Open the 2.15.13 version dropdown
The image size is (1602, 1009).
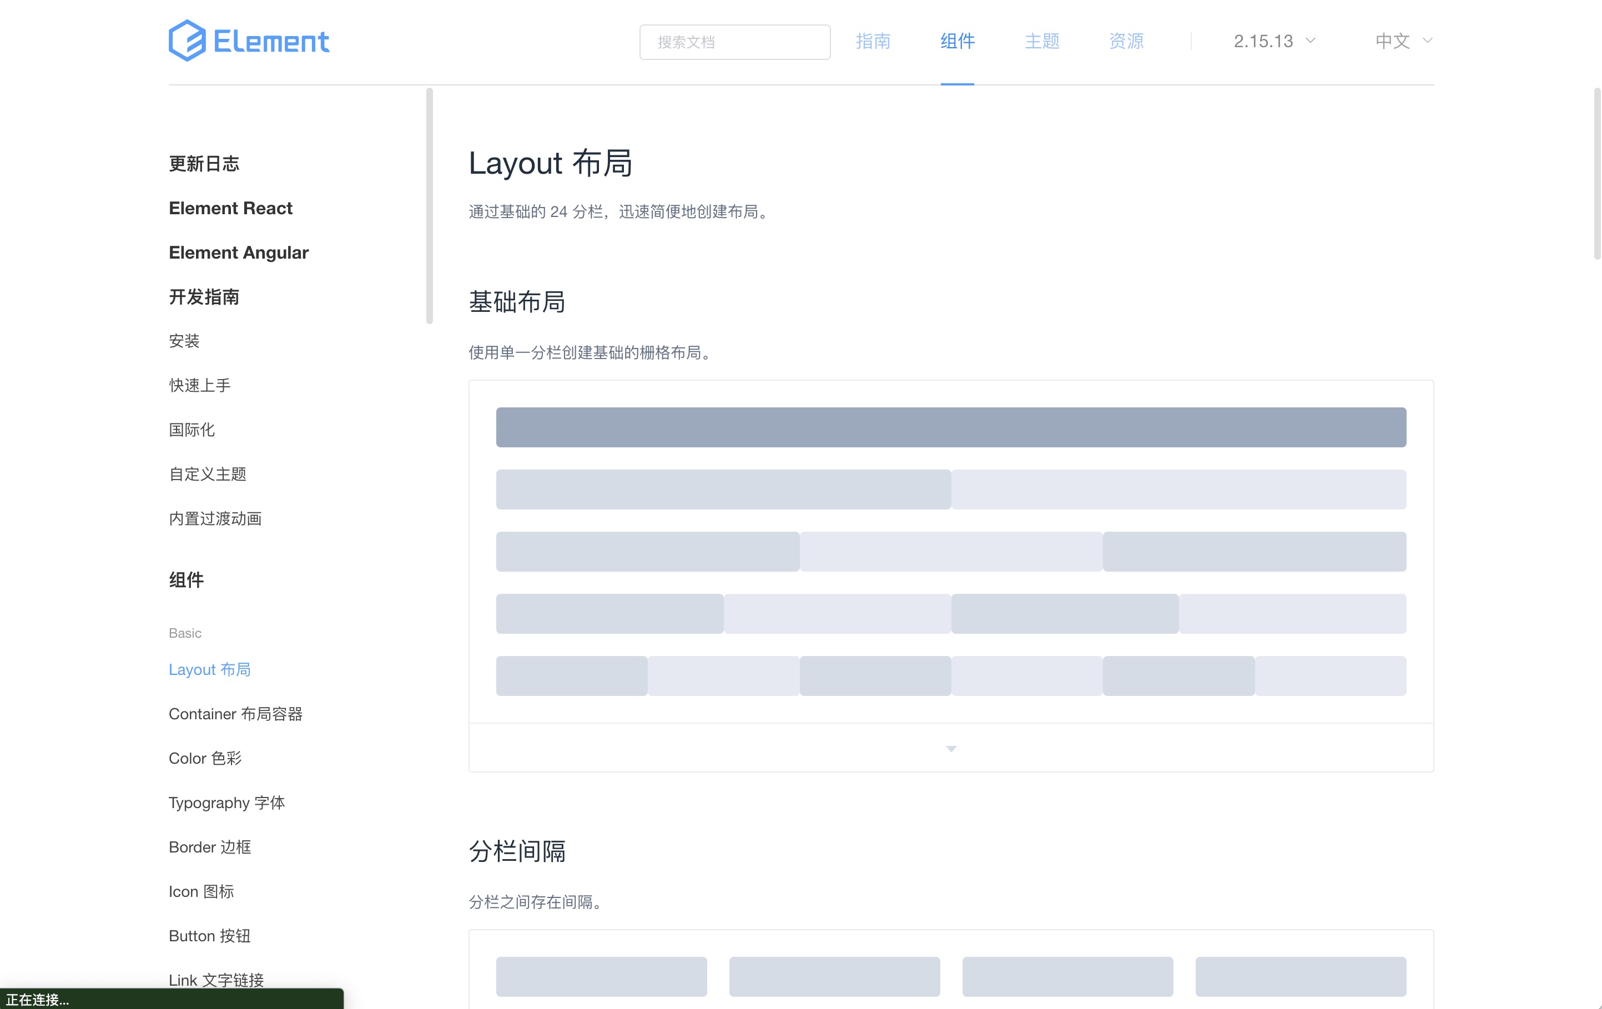click(x=1274, y=41)
